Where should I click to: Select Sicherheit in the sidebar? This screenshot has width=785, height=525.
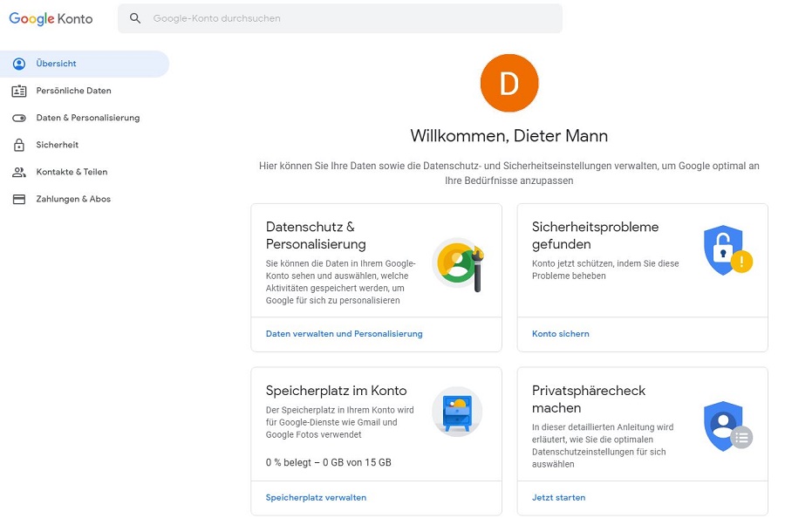point(85,145)
